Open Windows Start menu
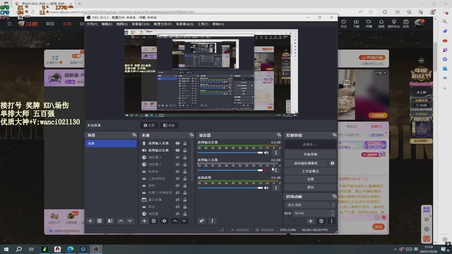The image size is (452, 254). (6, 249)
